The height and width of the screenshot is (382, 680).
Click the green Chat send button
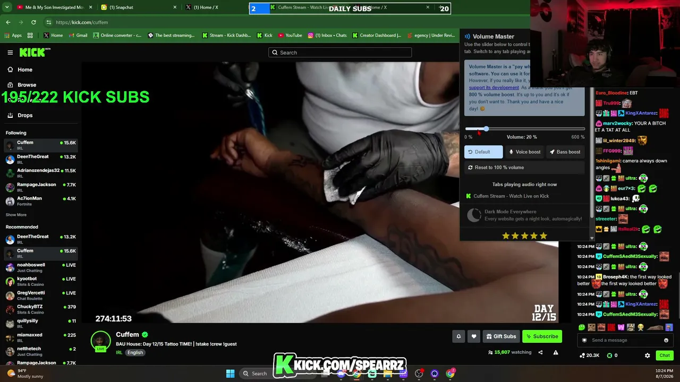pos(665,355)
